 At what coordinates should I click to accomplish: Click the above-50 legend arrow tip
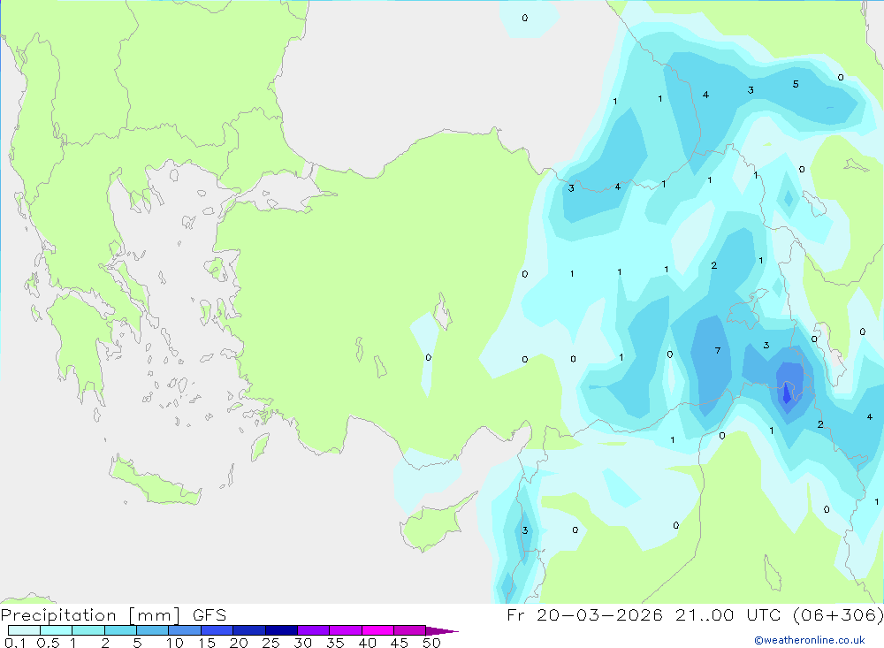(x=441, y=631)
